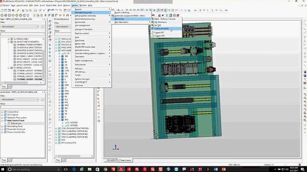Select NC Steinhauer menu entry

click(166, 22)
